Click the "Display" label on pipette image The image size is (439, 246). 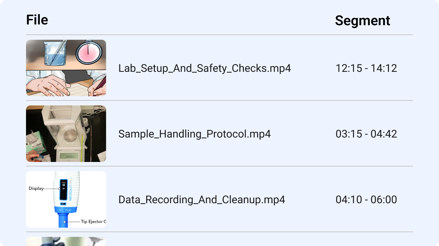click(36, 188)
